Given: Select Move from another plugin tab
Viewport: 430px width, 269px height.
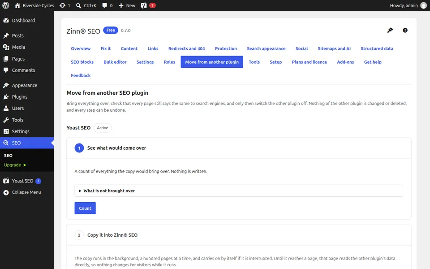Looking at the screenshot, I should (212, 62).
